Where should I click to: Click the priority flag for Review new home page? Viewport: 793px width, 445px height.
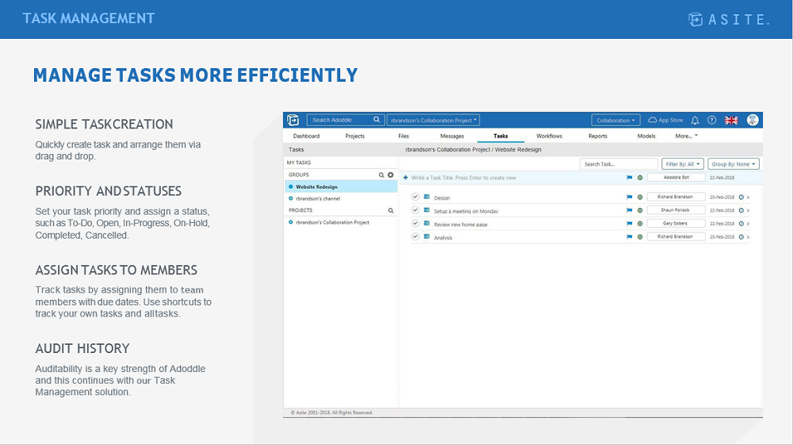pos(629,224)
